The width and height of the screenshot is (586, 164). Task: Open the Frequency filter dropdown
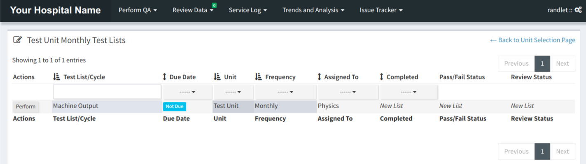[x=286, y=92]
